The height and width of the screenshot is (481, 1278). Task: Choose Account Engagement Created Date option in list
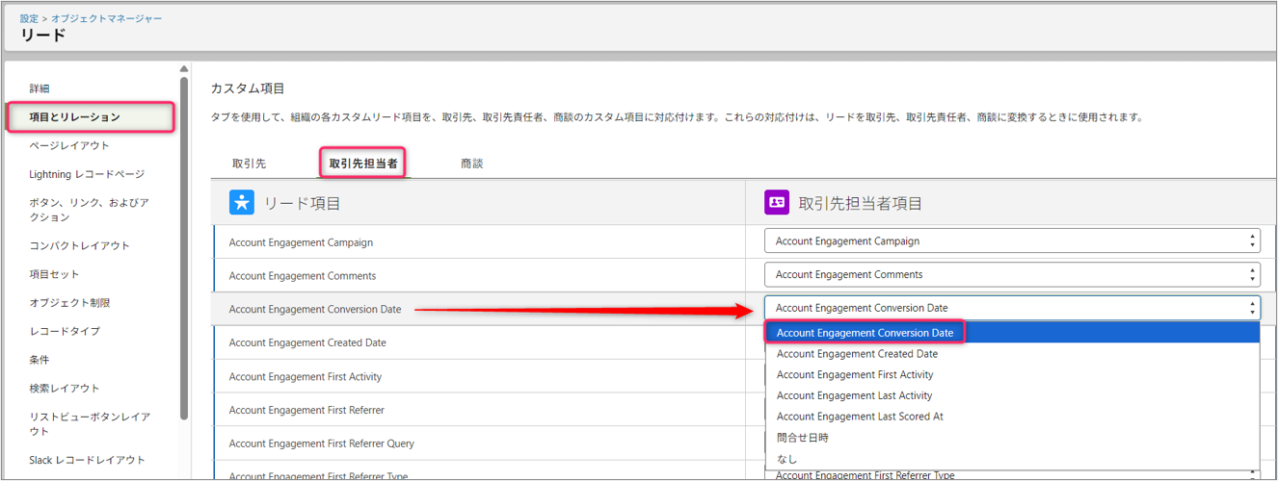tap(1012, 354)
